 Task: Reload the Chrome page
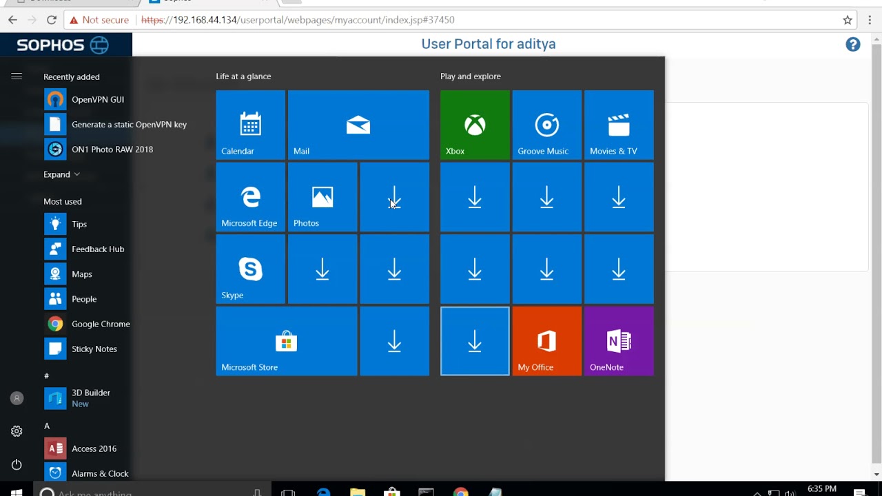pyautogui.click(x=51, y=20)
